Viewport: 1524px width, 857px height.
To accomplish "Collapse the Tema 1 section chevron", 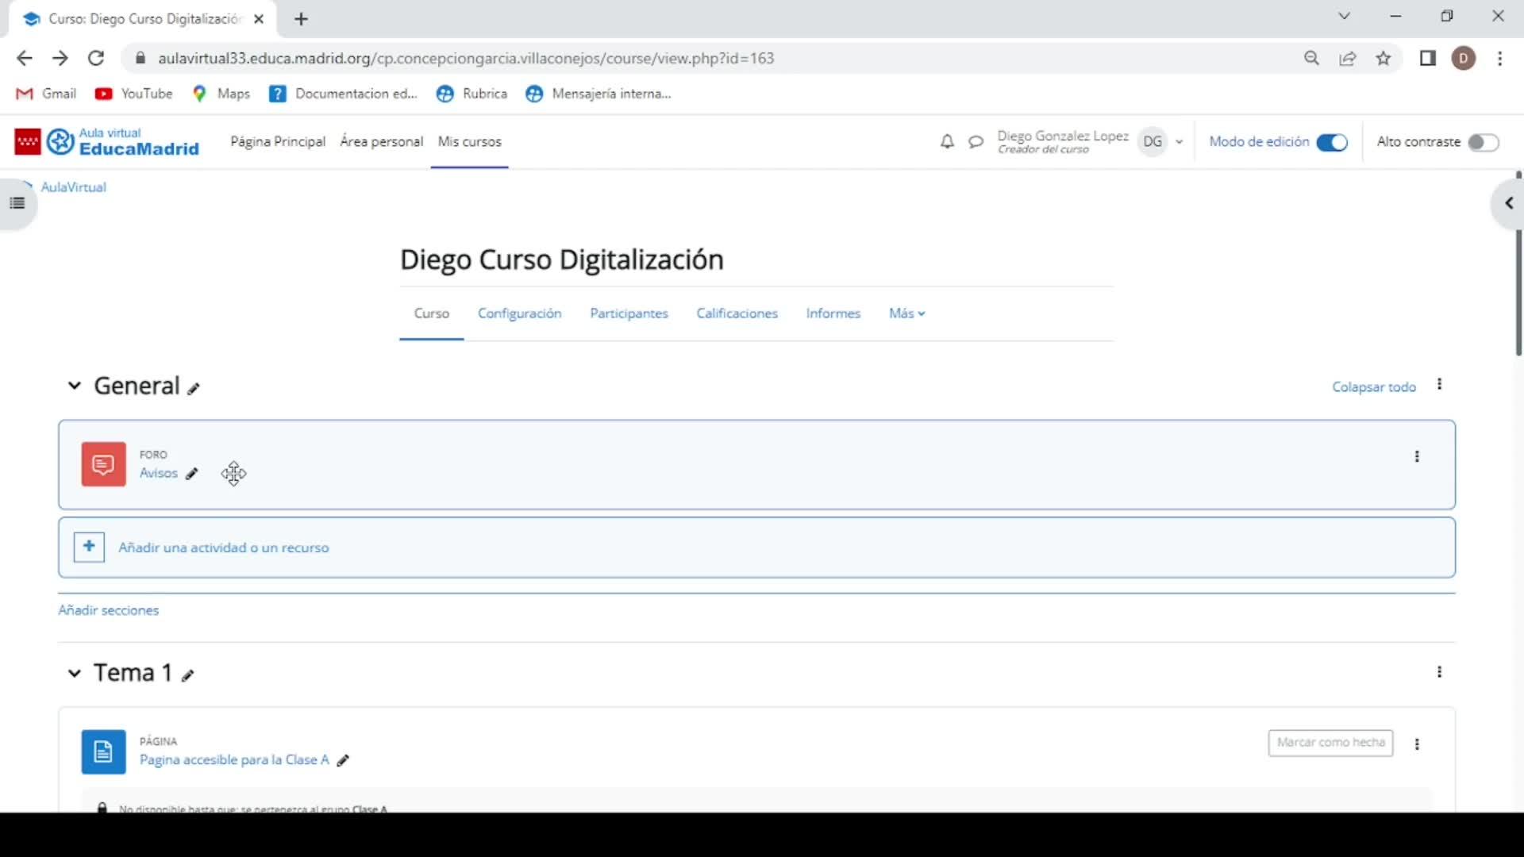I will click(75, 673).
